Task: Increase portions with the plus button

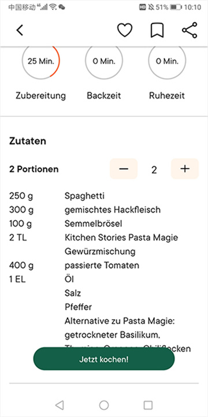Action: (x=185, y=169)
